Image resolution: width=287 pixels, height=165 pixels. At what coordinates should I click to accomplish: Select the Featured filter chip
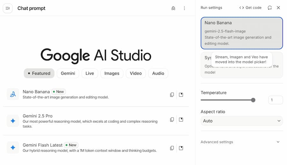point(39,73)
